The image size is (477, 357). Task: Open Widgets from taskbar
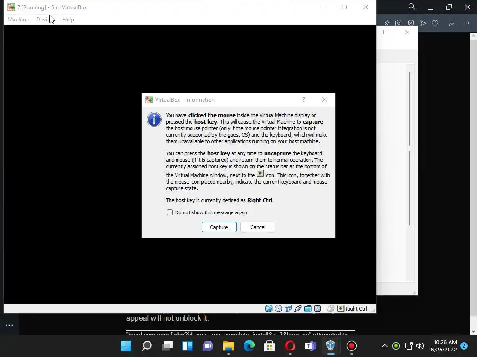(188, 346)
